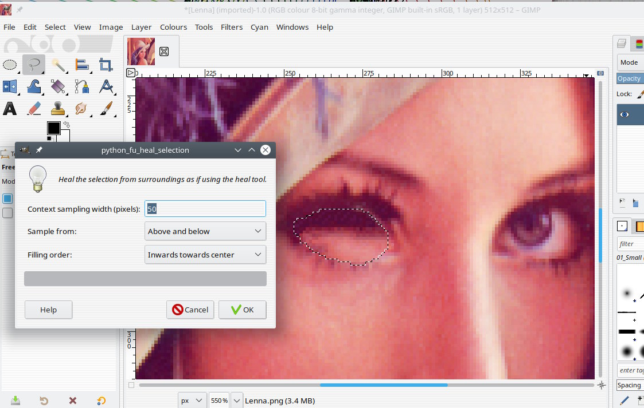Open the zoom level dropdown arrow
644x408 pixels.
click(237, 400)
